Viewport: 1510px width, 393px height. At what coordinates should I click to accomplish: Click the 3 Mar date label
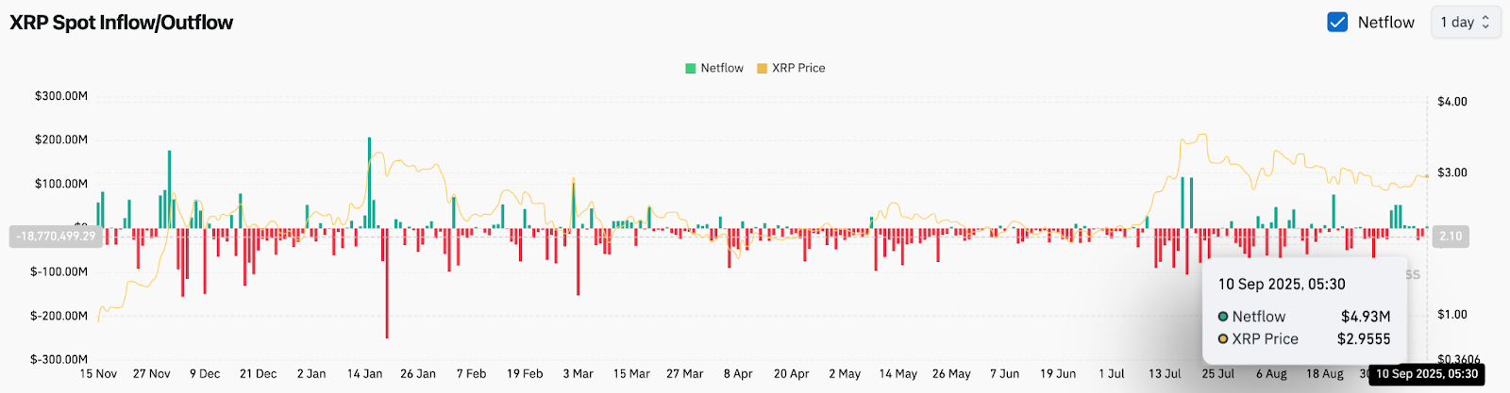coord(579,374)
